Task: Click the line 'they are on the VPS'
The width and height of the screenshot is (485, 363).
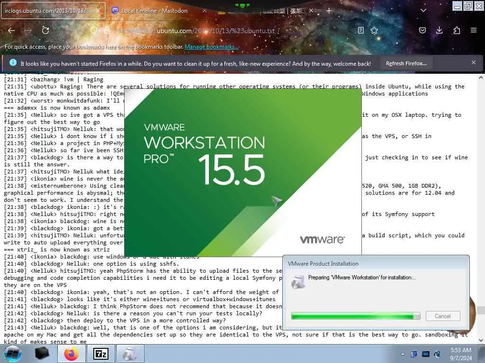Action: 35,285
